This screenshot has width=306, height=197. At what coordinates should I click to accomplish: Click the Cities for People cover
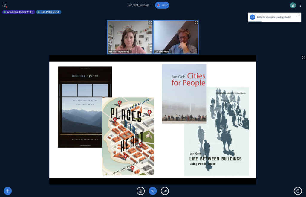(x=184, y=94)
